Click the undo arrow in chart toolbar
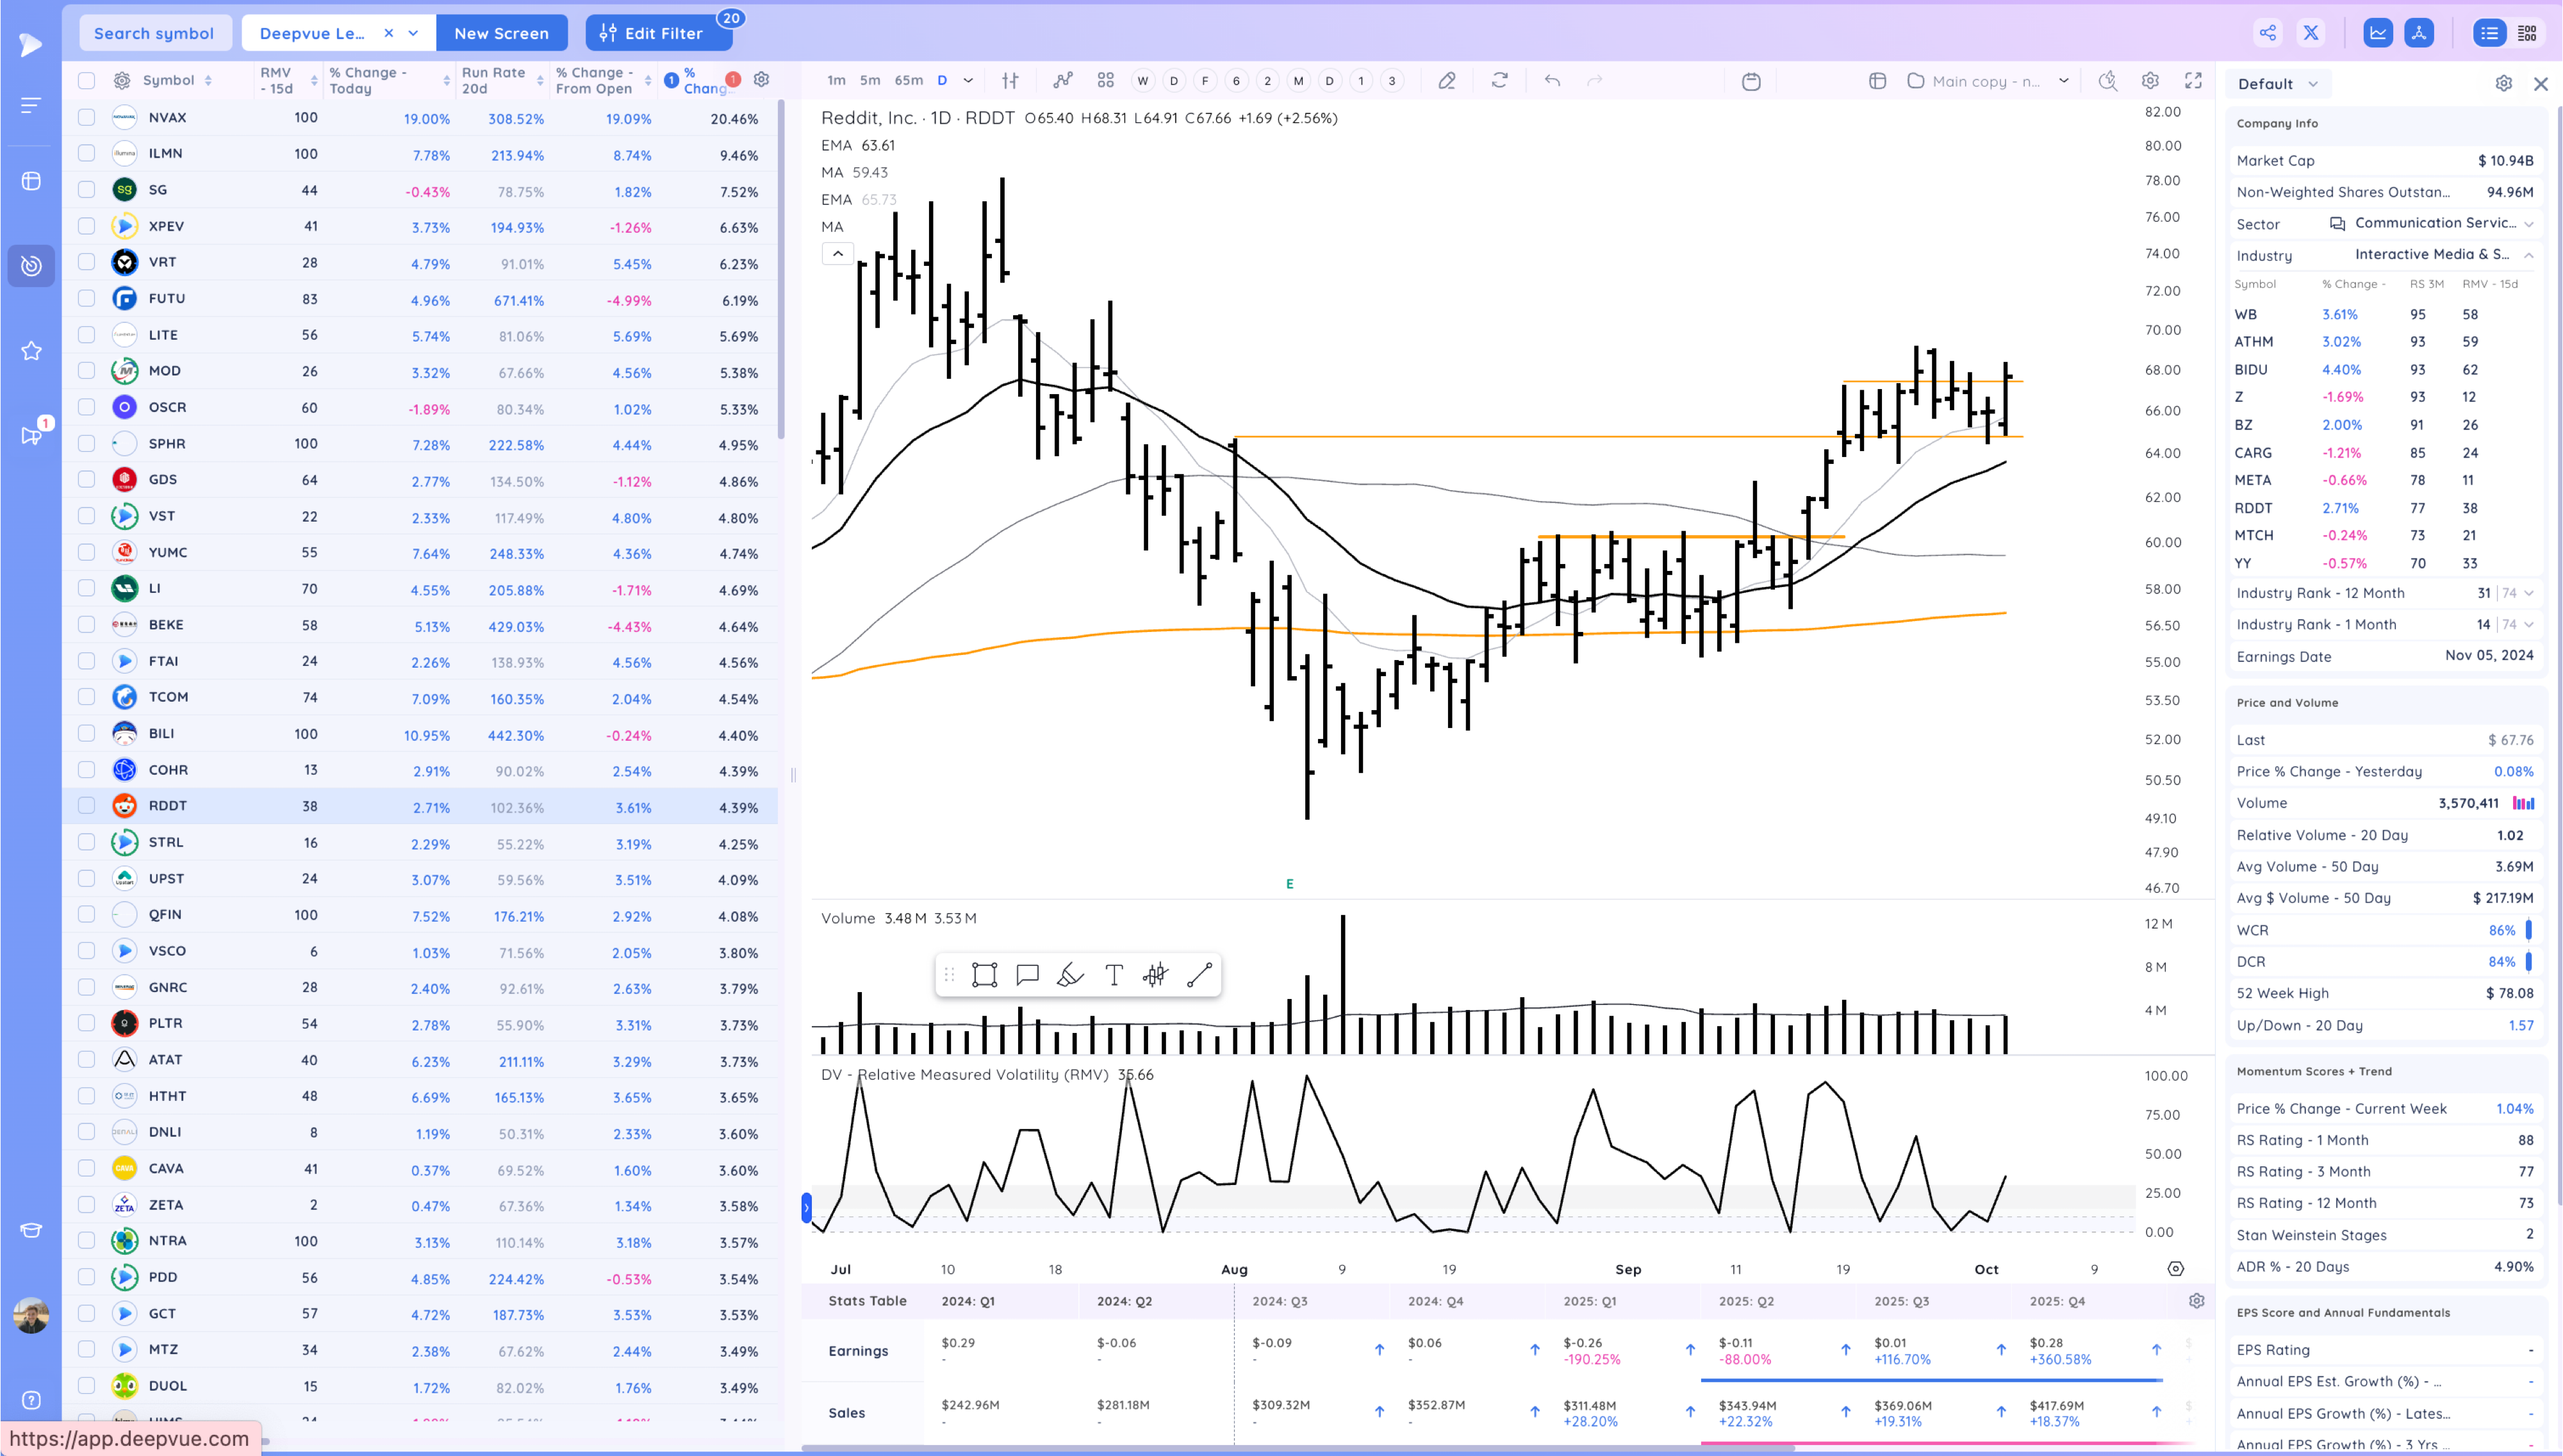Viewport: 2563px width, 1456px height. tap(1551, 81)
